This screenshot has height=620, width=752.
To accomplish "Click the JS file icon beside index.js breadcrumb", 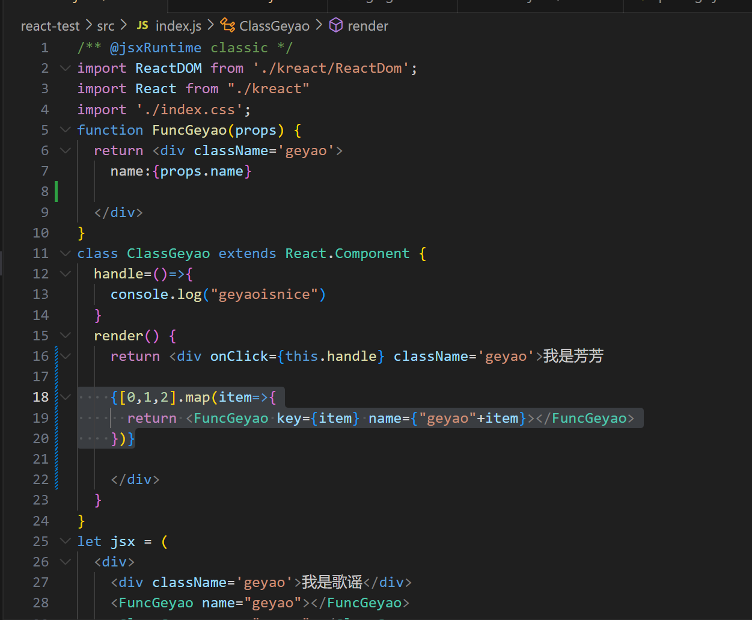I will tap(142, 25).
